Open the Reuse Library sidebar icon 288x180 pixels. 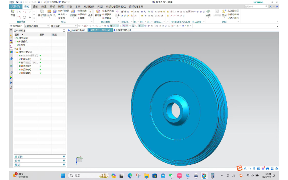coord(11,52)
